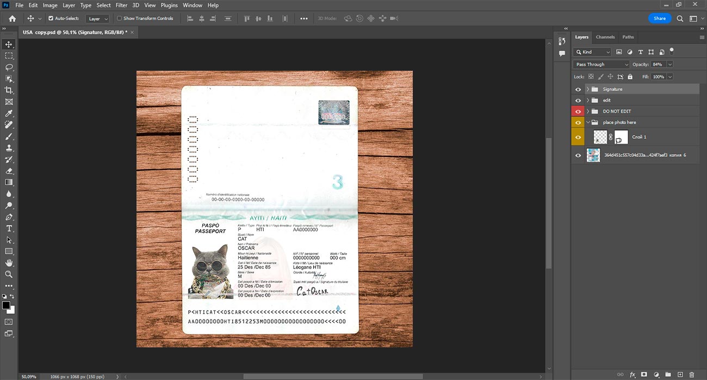Select the Hand tool

click(9, 263)
